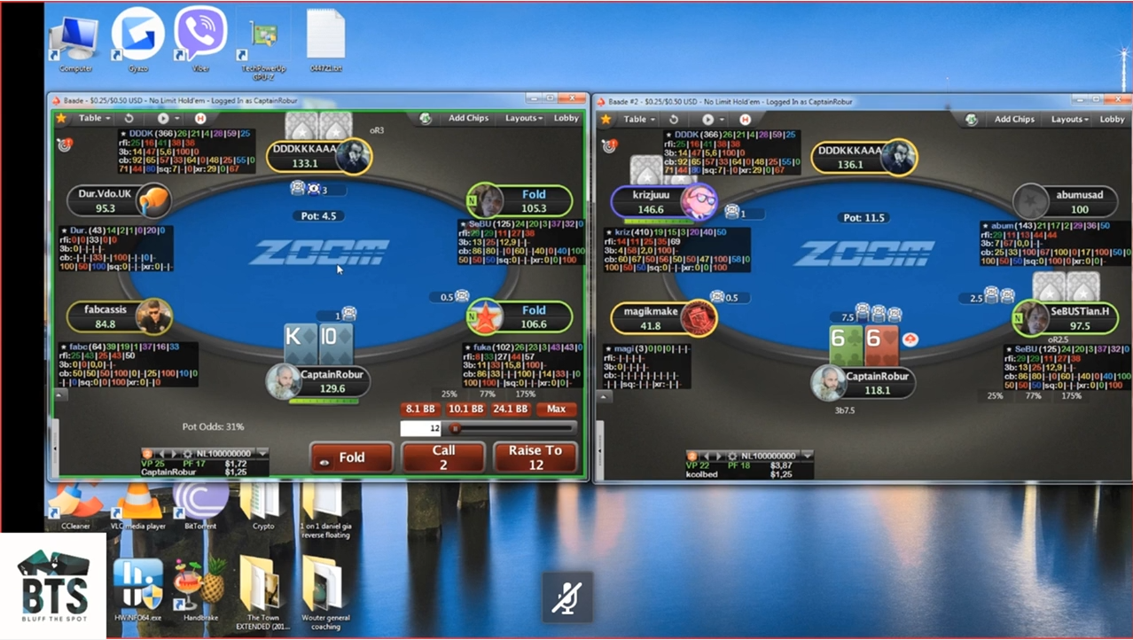Open the HWiNFO64.exe desktop icon
Image resolution: width=1133 pixels, height=640 pixels.
(138, 588)
